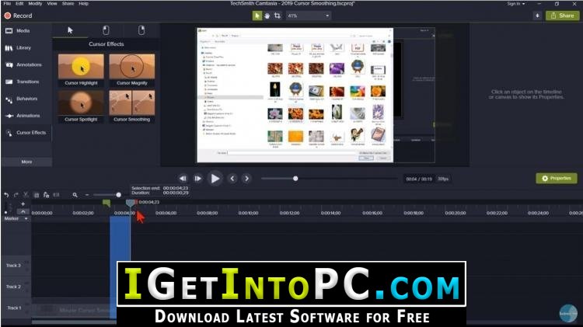Copy the timeline selection
Viewport: 583px width, 327px height.
(x=36, y=195)
